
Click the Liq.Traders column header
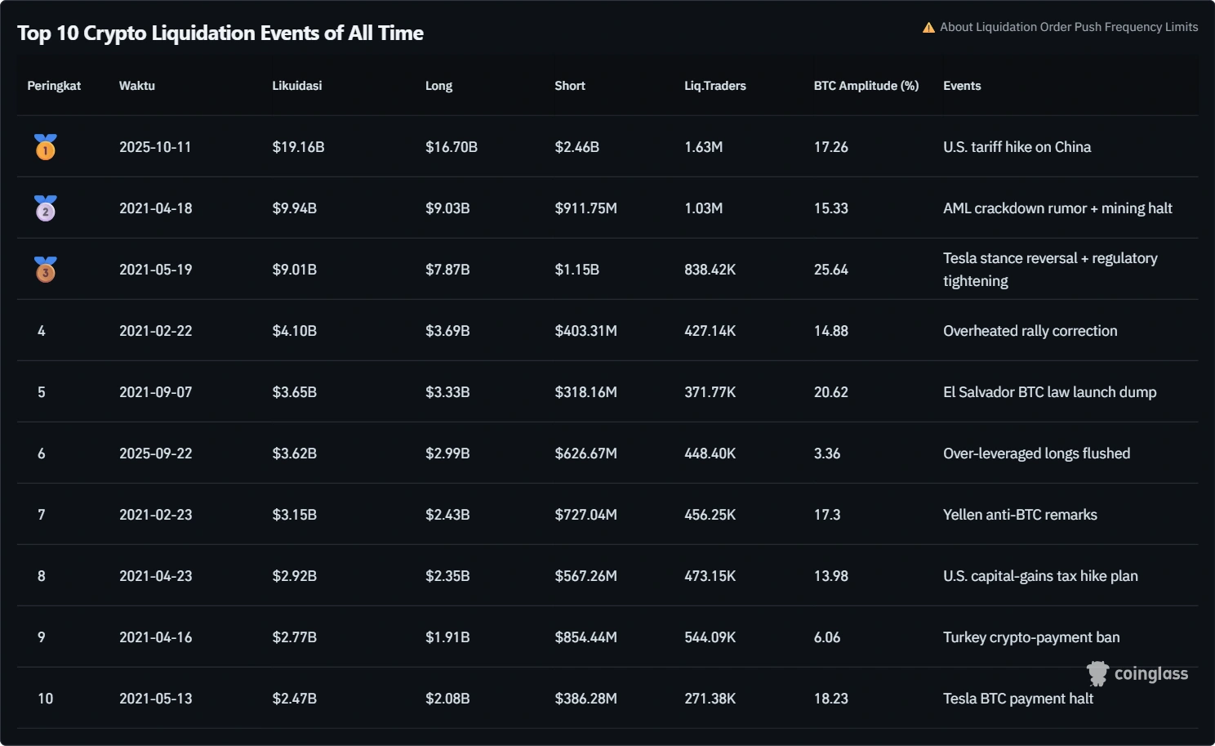714,86
